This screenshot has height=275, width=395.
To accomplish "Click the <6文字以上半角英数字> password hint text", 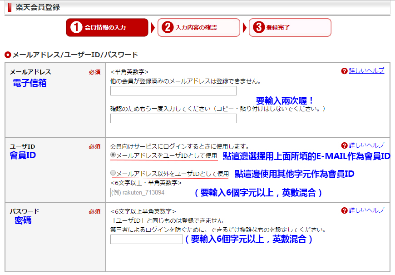I will click(x=143, y=211).
